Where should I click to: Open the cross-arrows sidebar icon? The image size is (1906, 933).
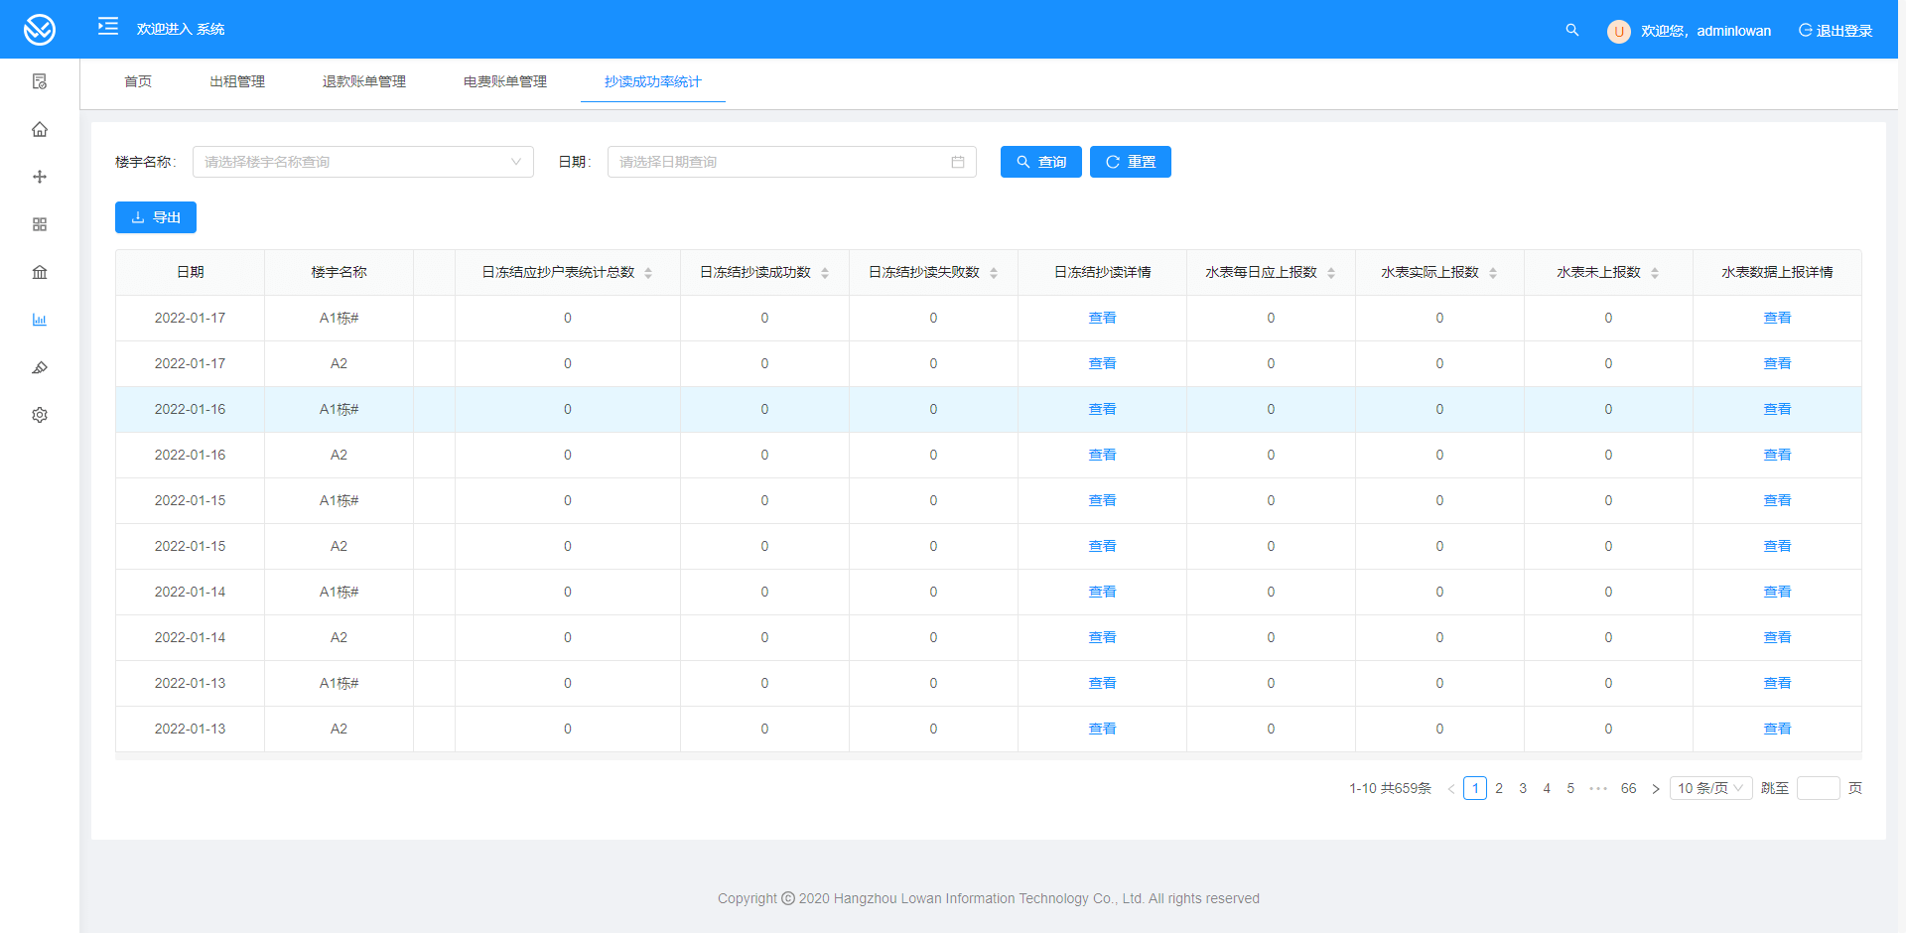click(40, 177)
